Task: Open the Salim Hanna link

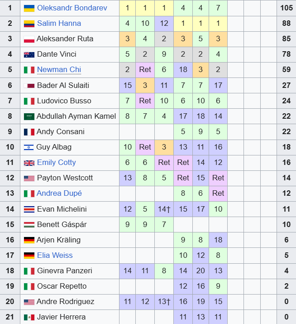Action: point(59,23)
